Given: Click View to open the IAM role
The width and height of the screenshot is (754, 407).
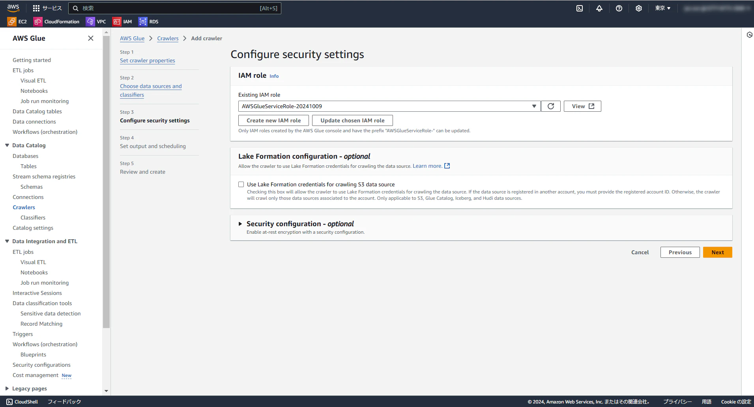Looking at the screenshot, I should pyautogui.click(x=582, y=106).
